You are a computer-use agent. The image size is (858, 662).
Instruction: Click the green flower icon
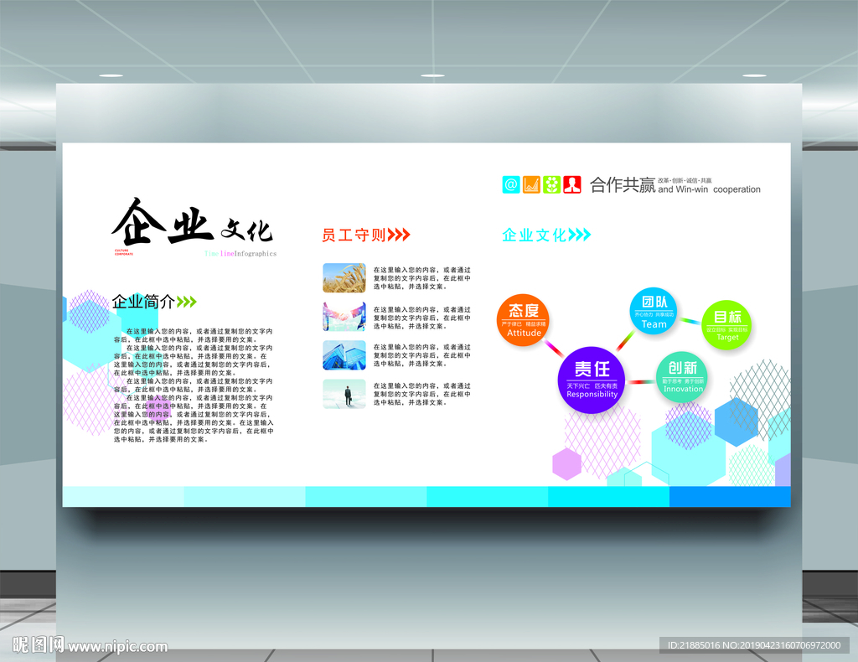pos(551,184)
